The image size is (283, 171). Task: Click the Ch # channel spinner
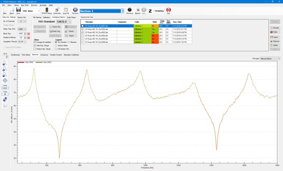(7, 57)
